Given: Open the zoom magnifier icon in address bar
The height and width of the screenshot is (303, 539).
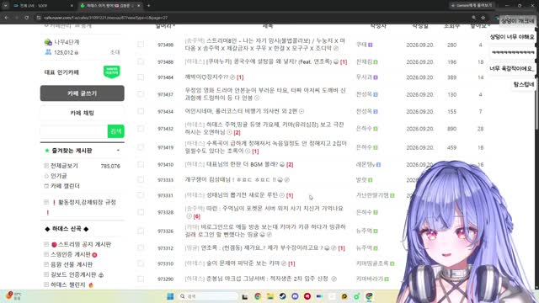Looking at the screenshot, I should (x=473, y=18).
